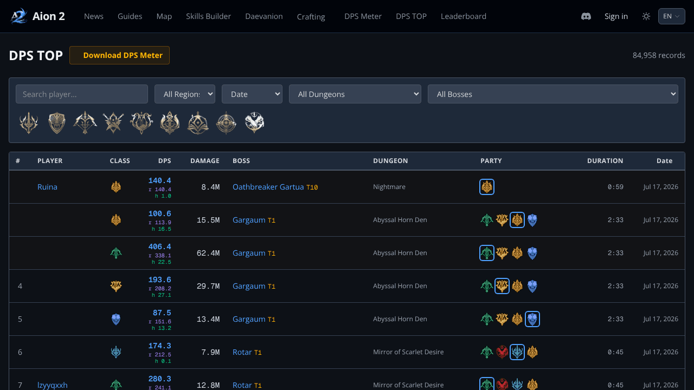Open the EN language selector
Image resolution: width=694 pixels, height=390 pixels.
[x=672, y=16]
